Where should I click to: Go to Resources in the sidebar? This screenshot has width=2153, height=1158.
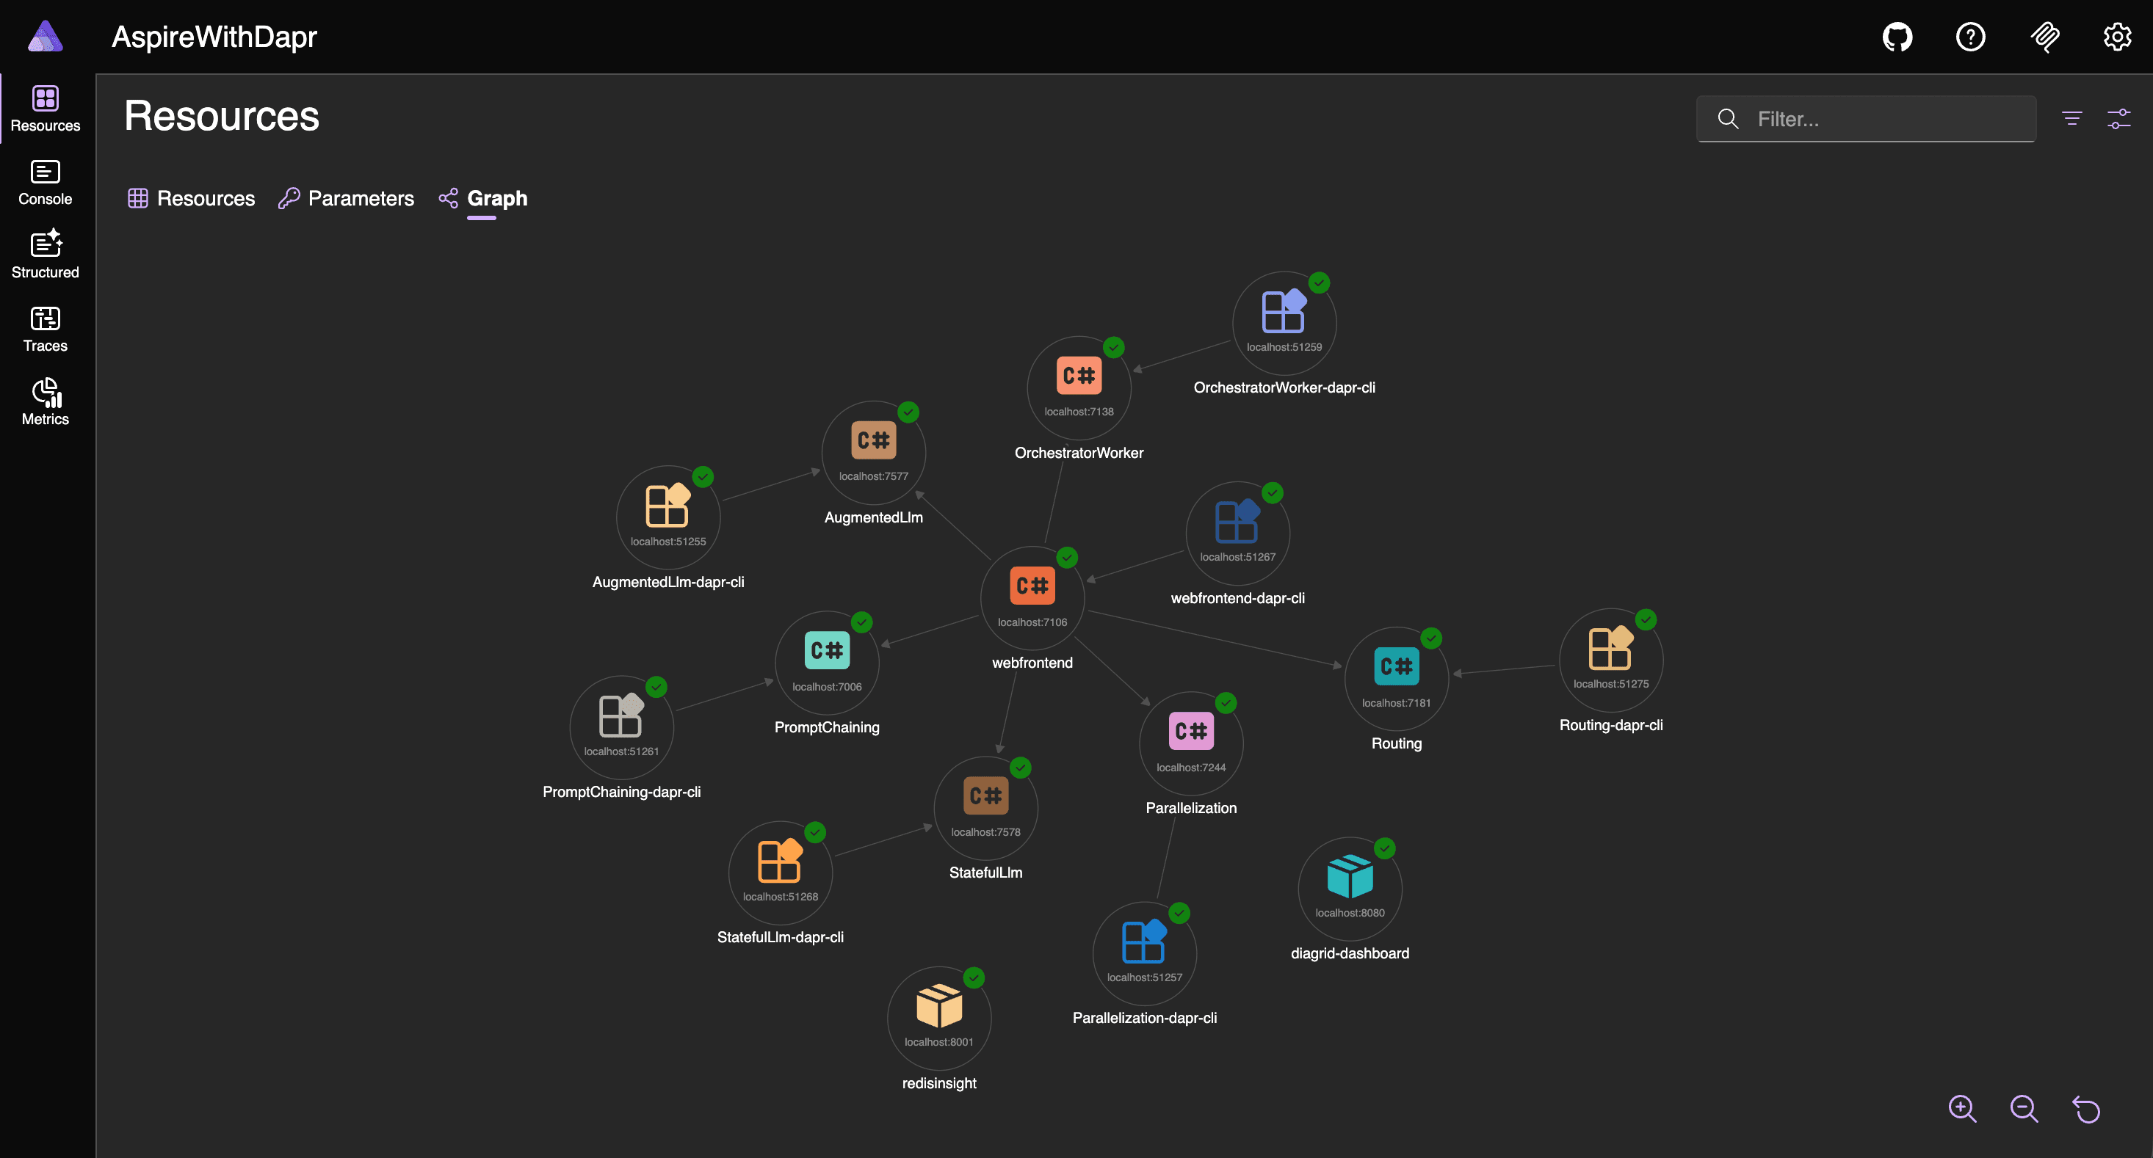coord(45,109)
